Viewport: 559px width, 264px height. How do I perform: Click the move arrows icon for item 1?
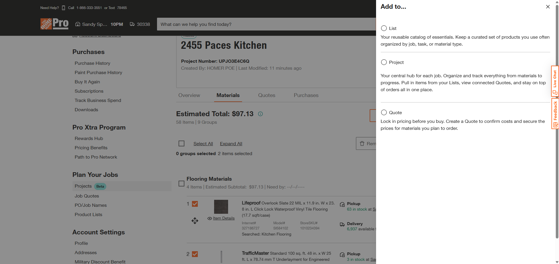[x=195, y=221]
